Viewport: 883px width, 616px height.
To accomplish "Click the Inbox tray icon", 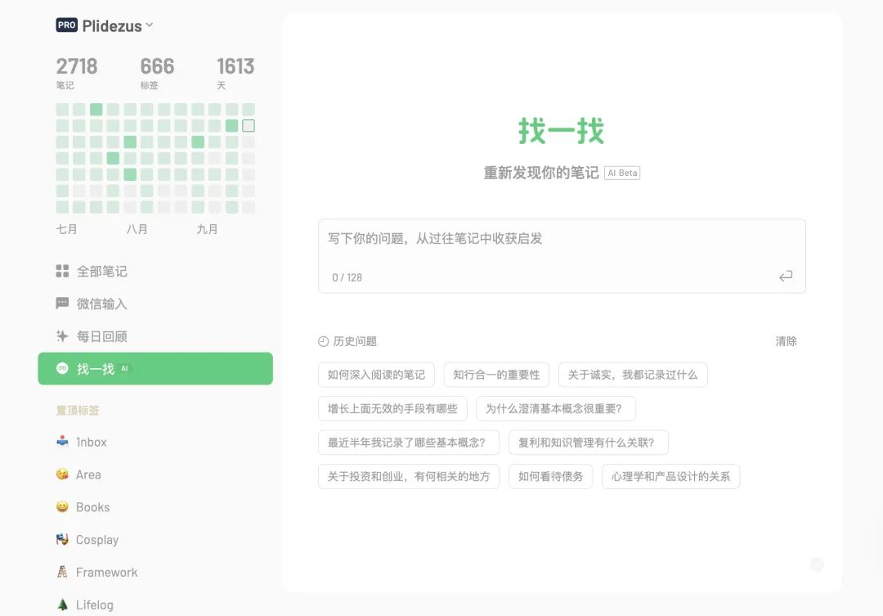I will [x=62, y=441].
